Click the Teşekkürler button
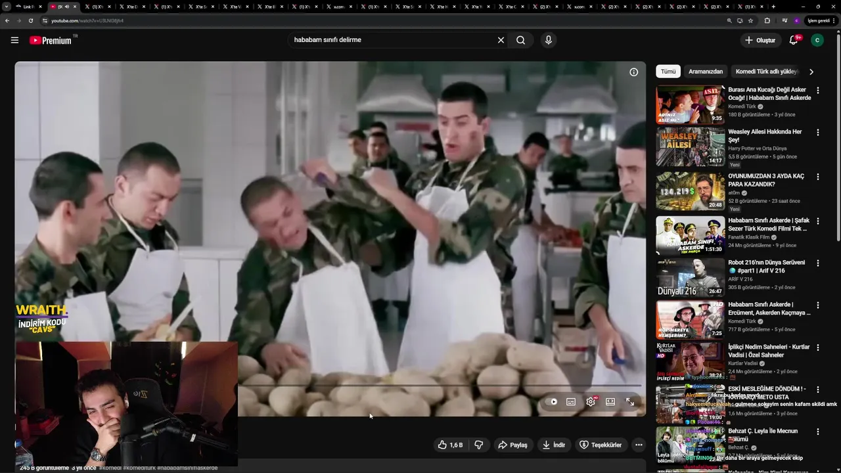Image resolution: width=841 pixels, height=473 pixels. [600, 445]
